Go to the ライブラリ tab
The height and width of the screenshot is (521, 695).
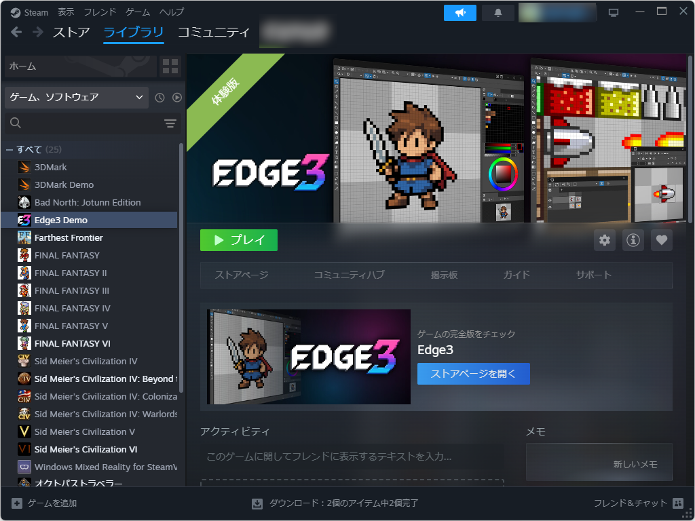[134, 32]
